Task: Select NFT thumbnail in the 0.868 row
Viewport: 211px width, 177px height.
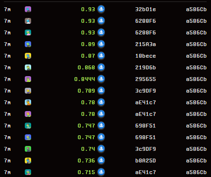Action: coord(28,67)
